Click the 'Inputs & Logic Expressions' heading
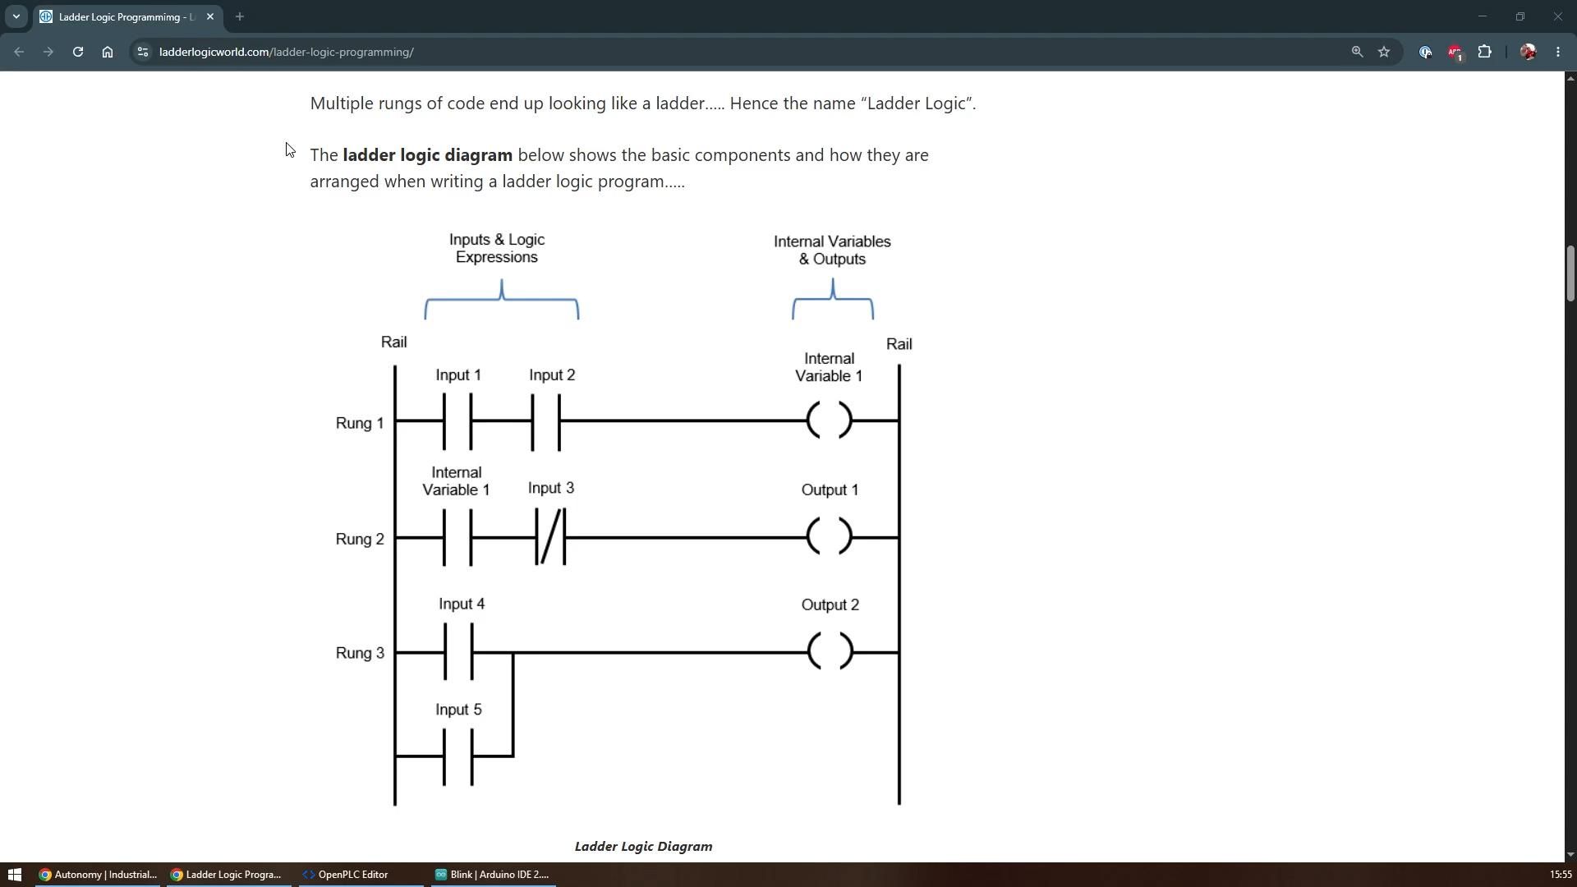This screenshot has width=1577, height=887. [497, 249]
